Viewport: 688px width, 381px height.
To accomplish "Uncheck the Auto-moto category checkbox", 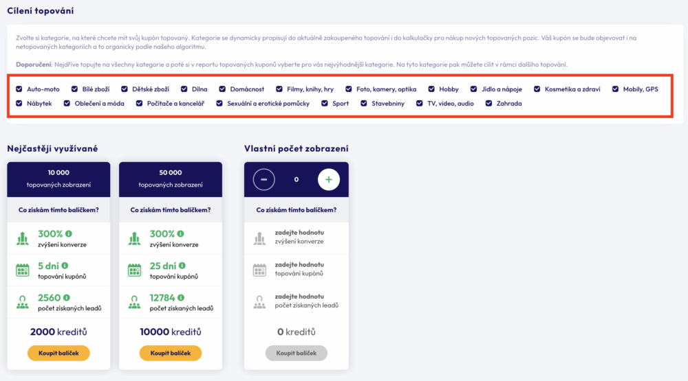I will tap(19, 89).
